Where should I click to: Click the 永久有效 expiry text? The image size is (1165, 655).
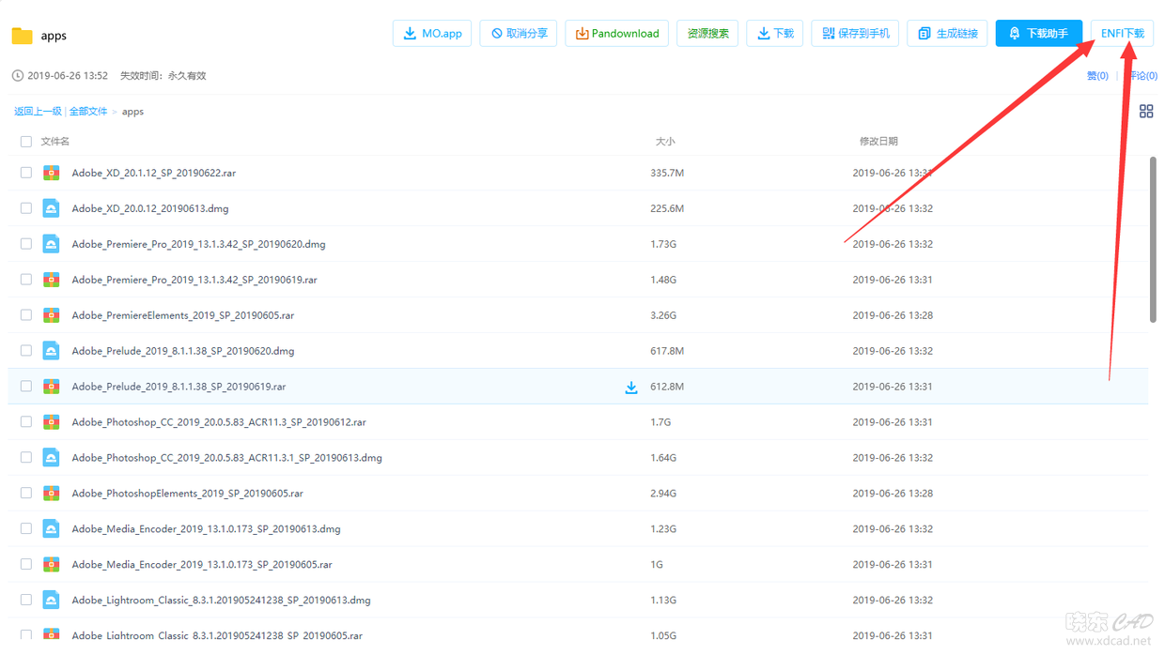(187, 76)
